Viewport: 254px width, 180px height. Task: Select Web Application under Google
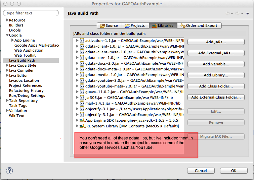tap(29, 50)
